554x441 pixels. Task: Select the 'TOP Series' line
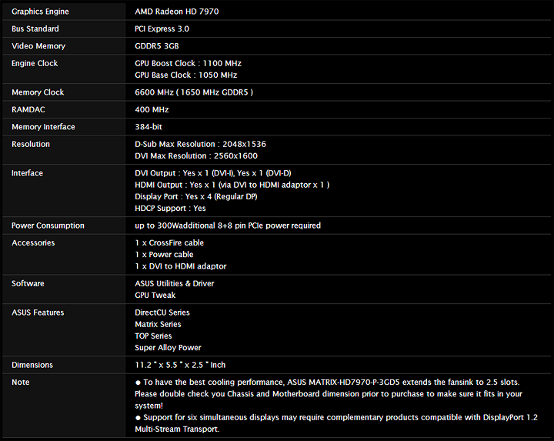[x=153, y=336]
